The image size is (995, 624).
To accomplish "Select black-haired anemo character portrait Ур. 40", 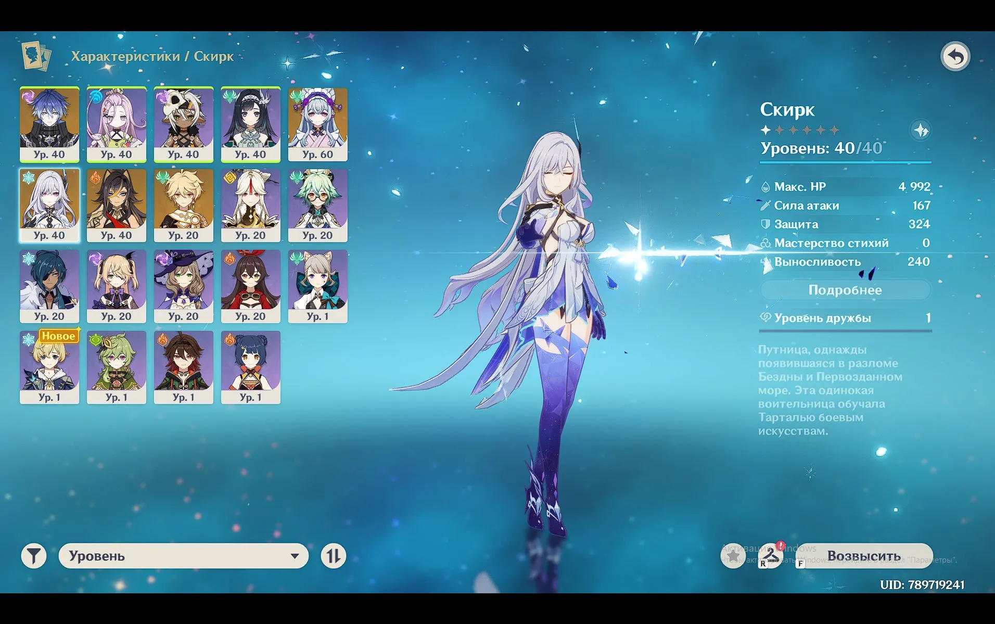I will pyautogui.click(x=251, y=124).
